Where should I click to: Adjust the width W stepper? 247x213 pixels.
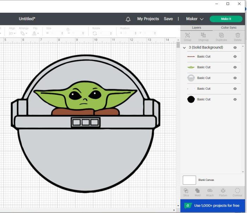[x=62, y=33]
